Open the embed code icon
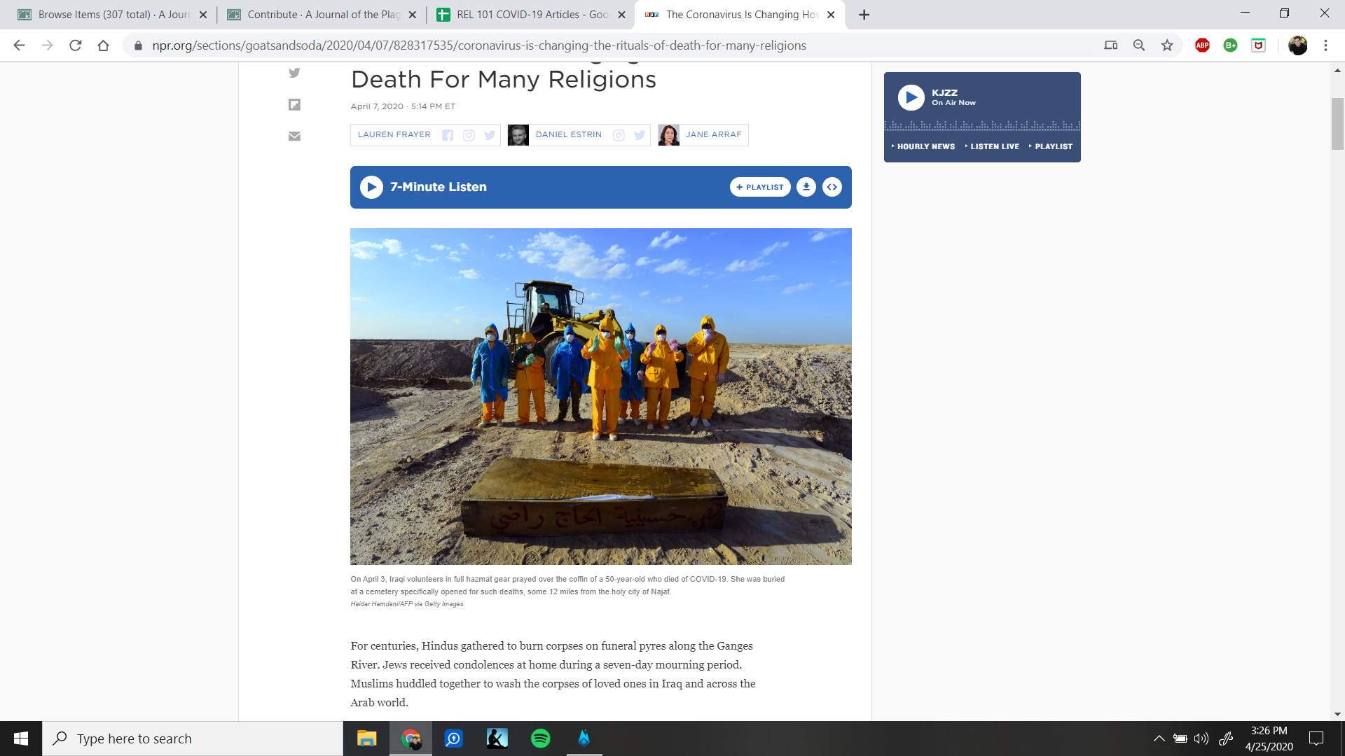The image size is (1345, 756). point(832,187)
